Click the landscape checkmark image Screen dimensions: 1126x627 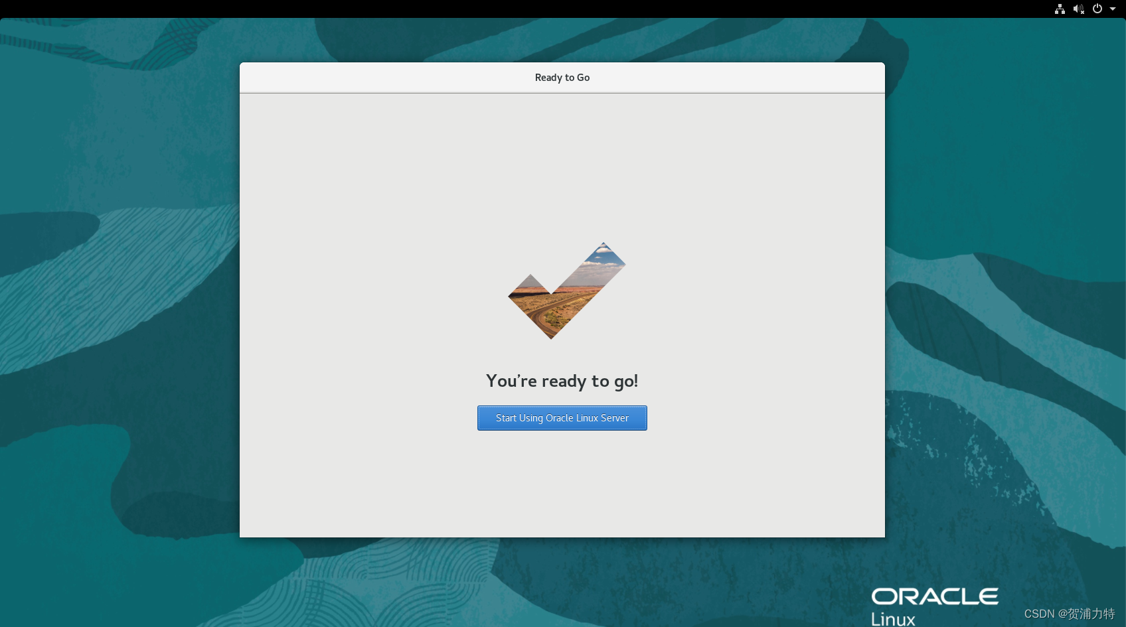[567, 291]
